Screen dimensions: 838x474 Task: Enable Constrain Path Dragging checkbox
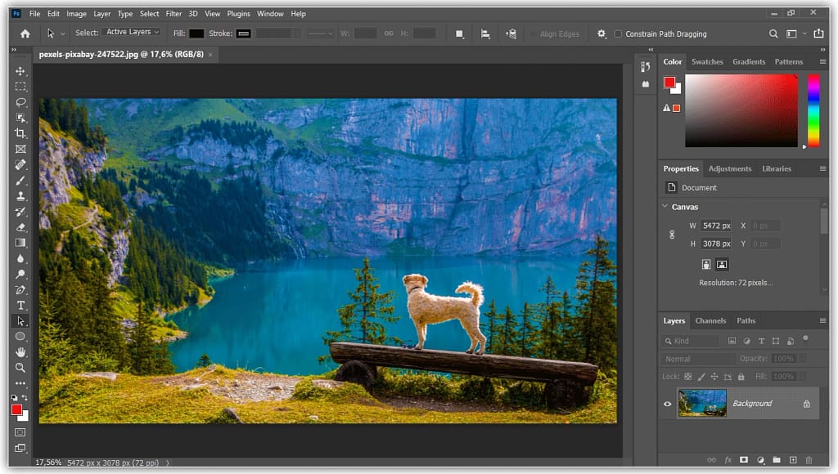pyautogui.click(x=619, y=34)
